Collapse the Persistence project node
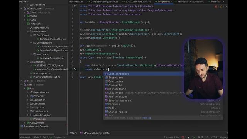The height and width of the screenshot is (139, 247). click(25, 24)
